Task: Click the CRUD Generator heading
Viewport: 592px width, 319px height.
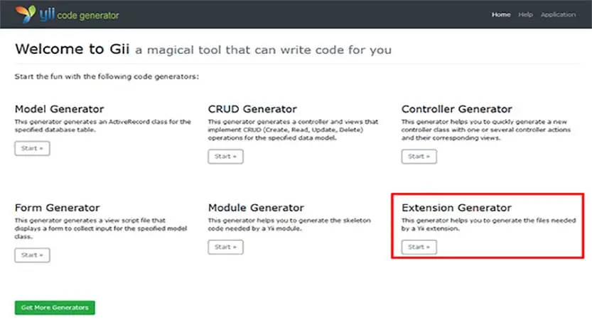Action: click(x=252, y=109)
